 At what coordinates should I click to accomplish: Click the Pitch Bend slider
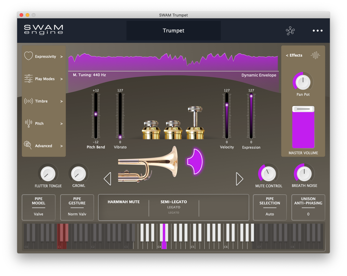[x=96, y=115]
